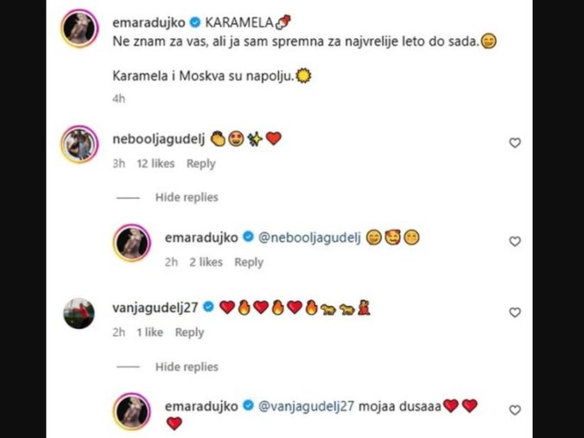
Task: Like emaradujko's reply to nebooljagudelj
Action: pyautogui.click(x=515, y=241)
